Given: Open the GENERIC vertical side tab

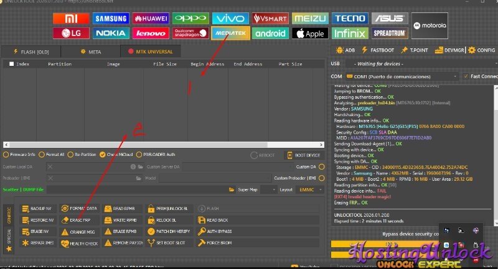Looking at the screenshot, I should (x=9, y=215).
